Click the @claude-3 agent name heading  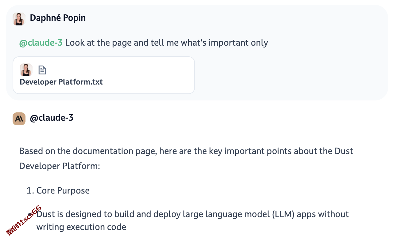click(52, 118)
